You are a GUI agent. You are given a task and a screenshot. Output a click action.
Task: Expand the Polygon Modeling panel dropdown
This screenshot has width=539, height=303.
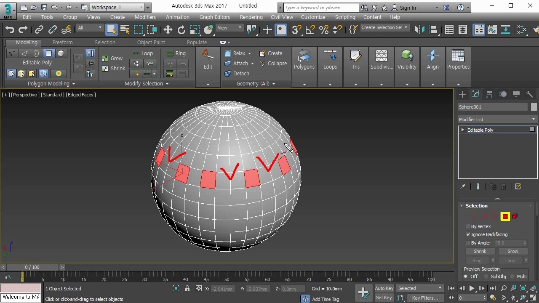pos(57,84)
